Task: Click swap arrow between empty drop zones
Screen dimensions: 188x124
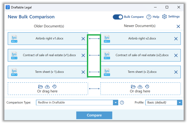Action: point(94,88)
